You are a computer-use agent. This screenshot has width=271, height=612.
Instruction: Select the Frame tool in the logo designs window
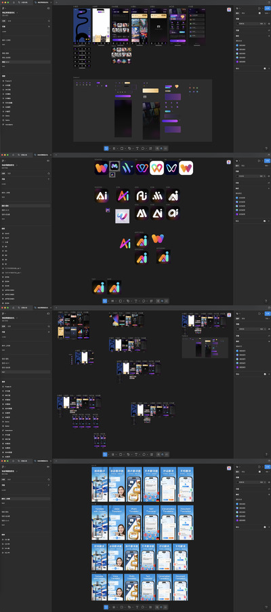click(112, 301)
